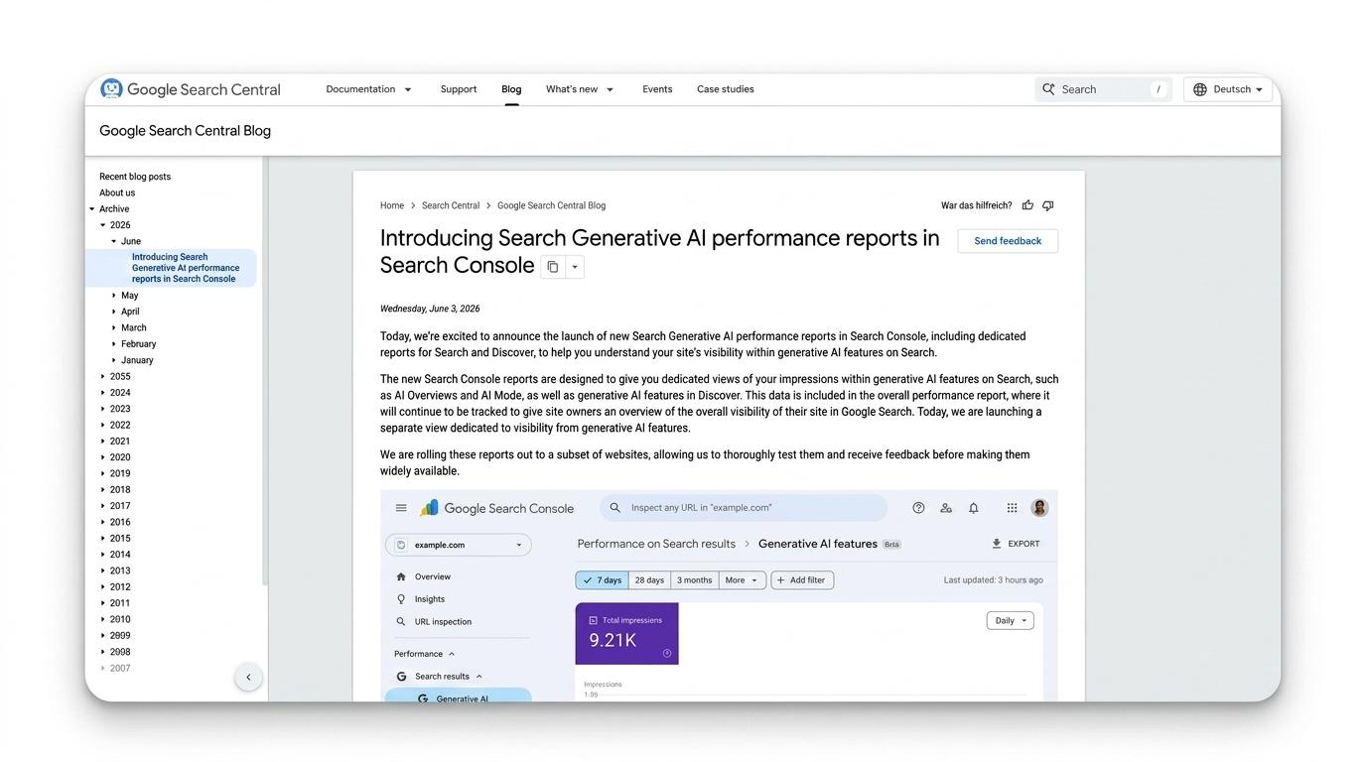Click the Overview home icon
1366x762 pixels.
[401, 576]
